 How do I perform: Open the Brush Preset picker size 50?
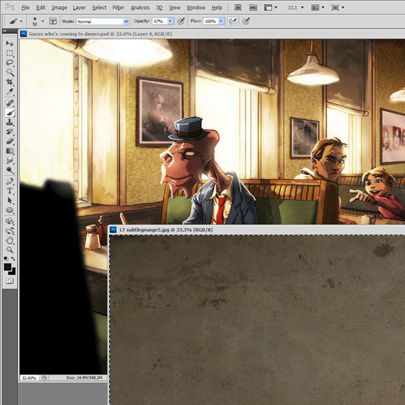click(x=38, y=21)
